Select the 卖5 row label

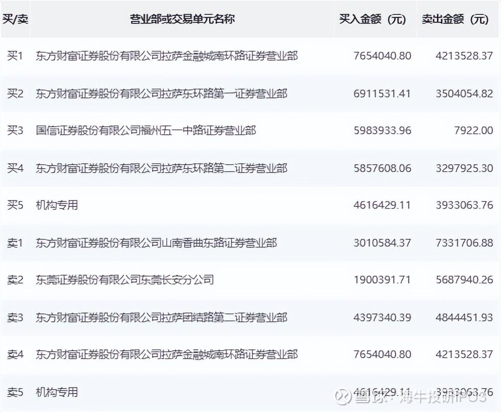point(15,392)
